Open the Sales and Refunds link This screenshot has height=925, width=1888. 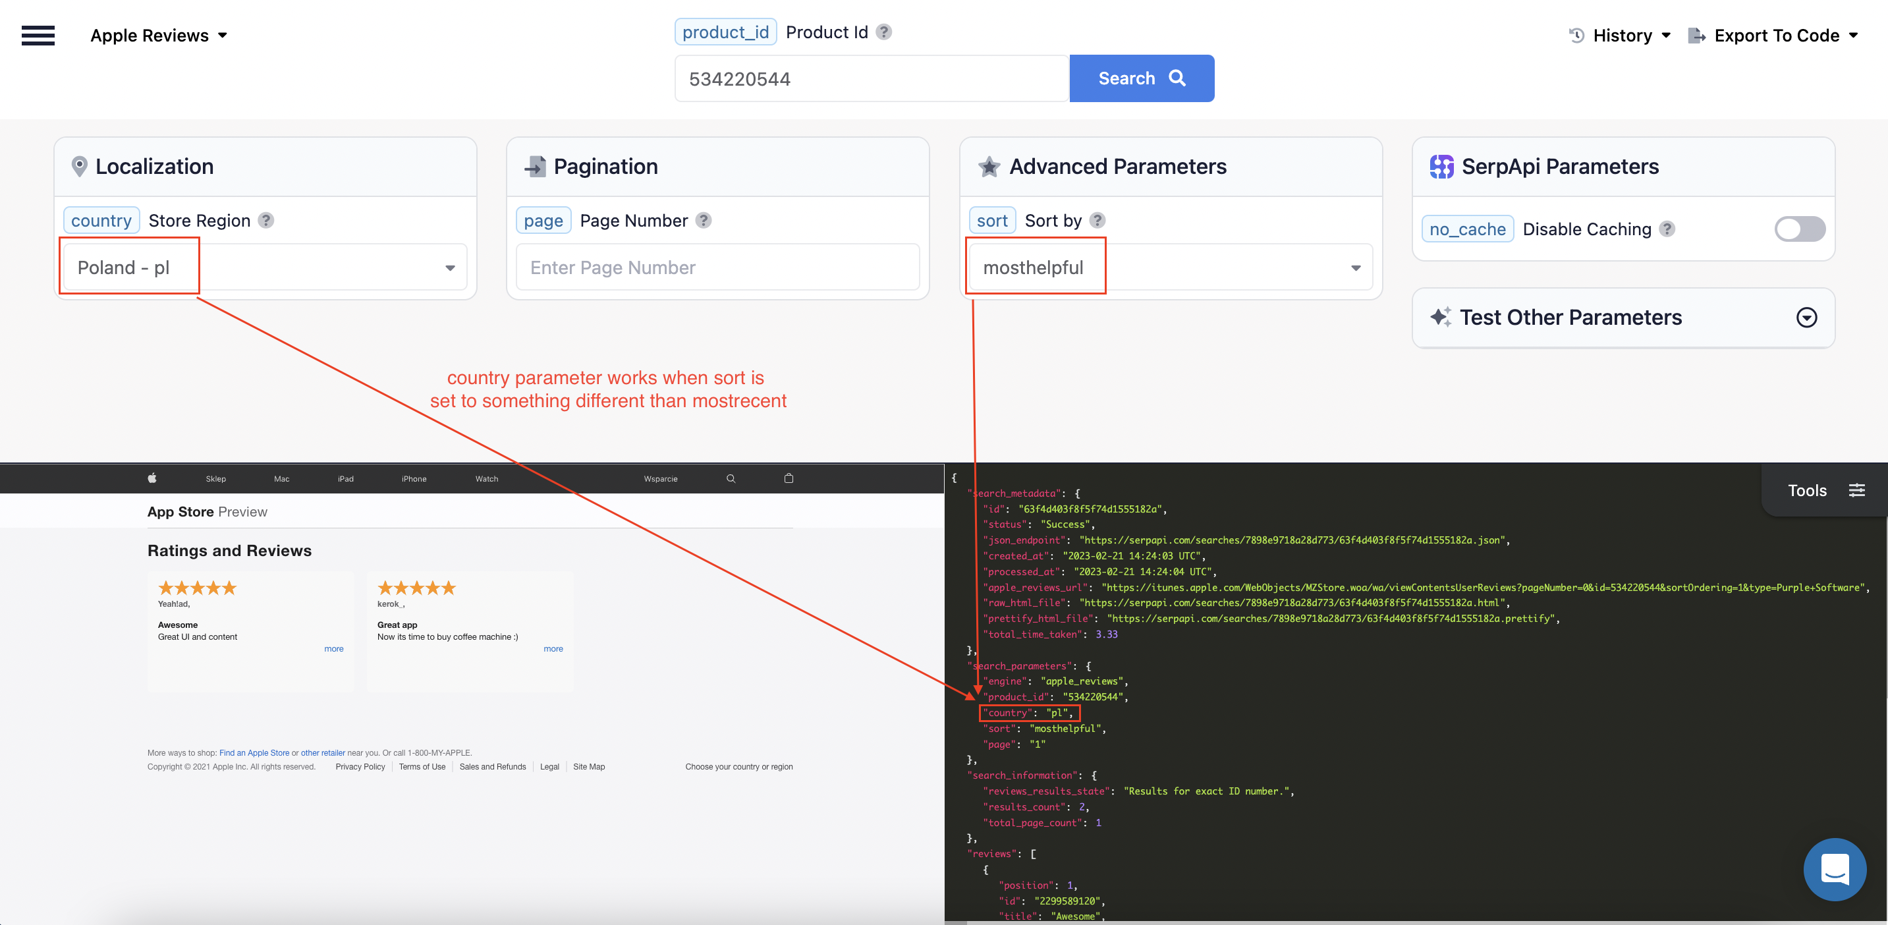tap(493, 767)
